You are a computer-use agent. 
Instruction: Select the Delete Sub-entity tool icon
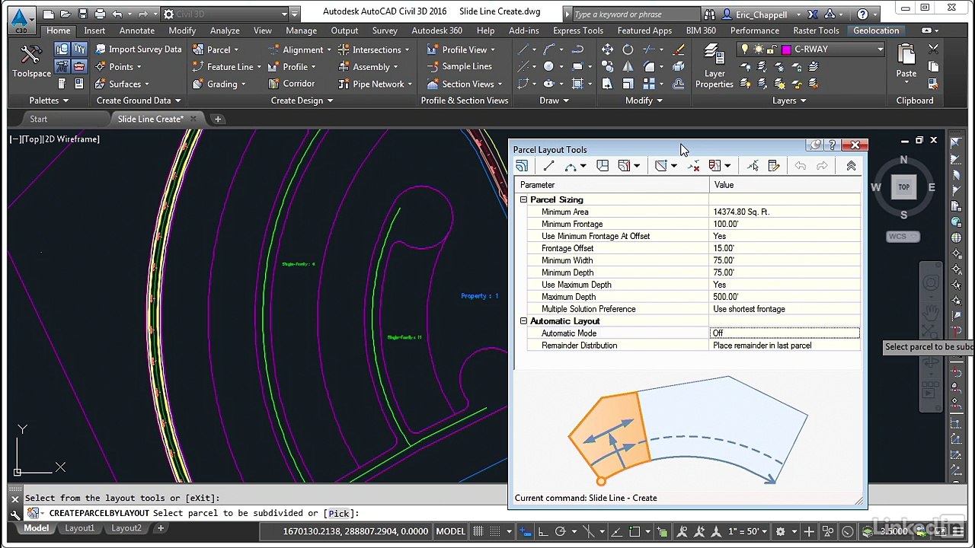coord(693,166)
